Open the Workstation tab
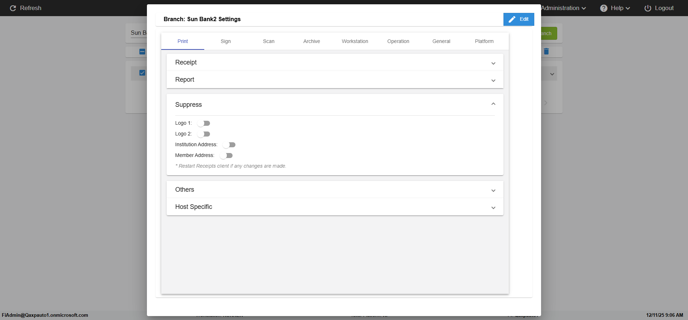This screenshot has height=320, width=688. [355, 41]
